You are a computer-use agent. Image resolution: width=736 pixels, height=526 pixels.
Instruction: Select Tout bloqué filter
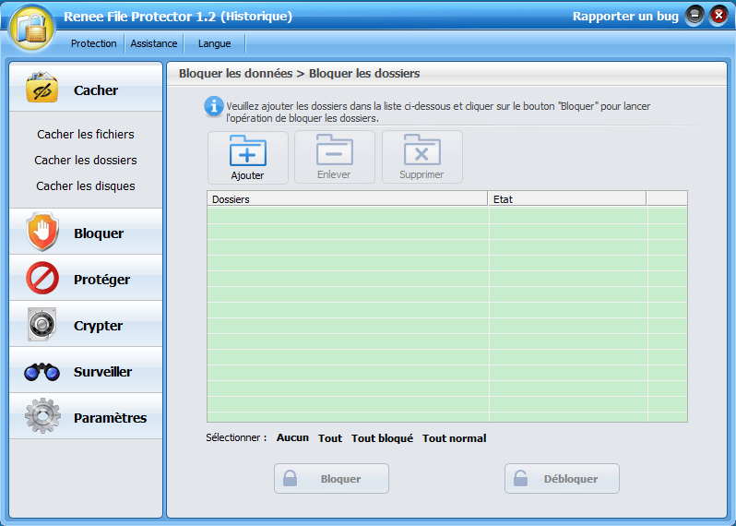pos(382,438)
